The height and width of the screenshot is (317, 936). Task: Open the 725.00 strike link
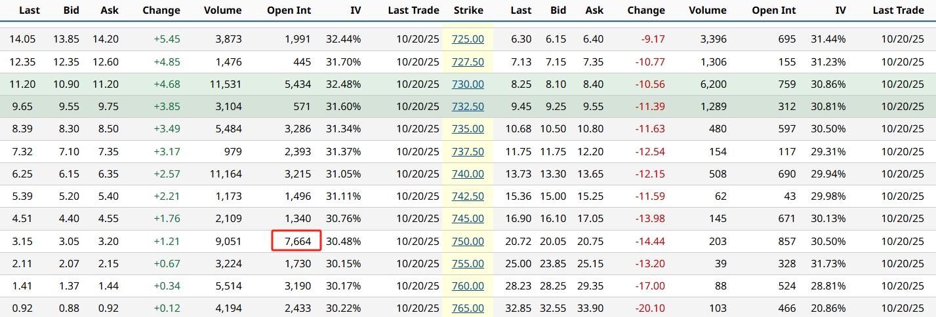coord(468,39)
